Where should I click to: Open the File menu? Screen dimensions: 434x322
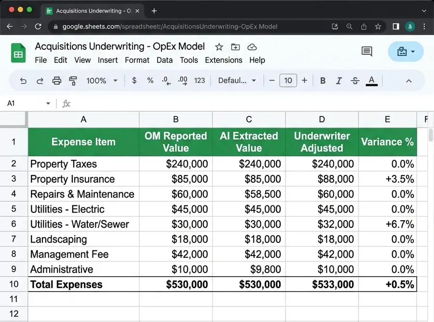coord(41,60)
